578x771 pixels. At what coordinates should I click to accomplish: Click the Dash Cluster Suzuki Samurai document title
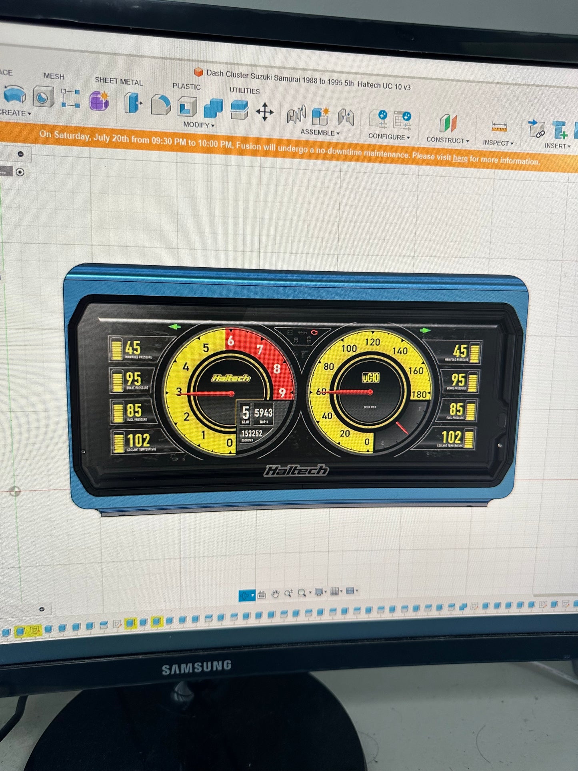click(308, 79)
